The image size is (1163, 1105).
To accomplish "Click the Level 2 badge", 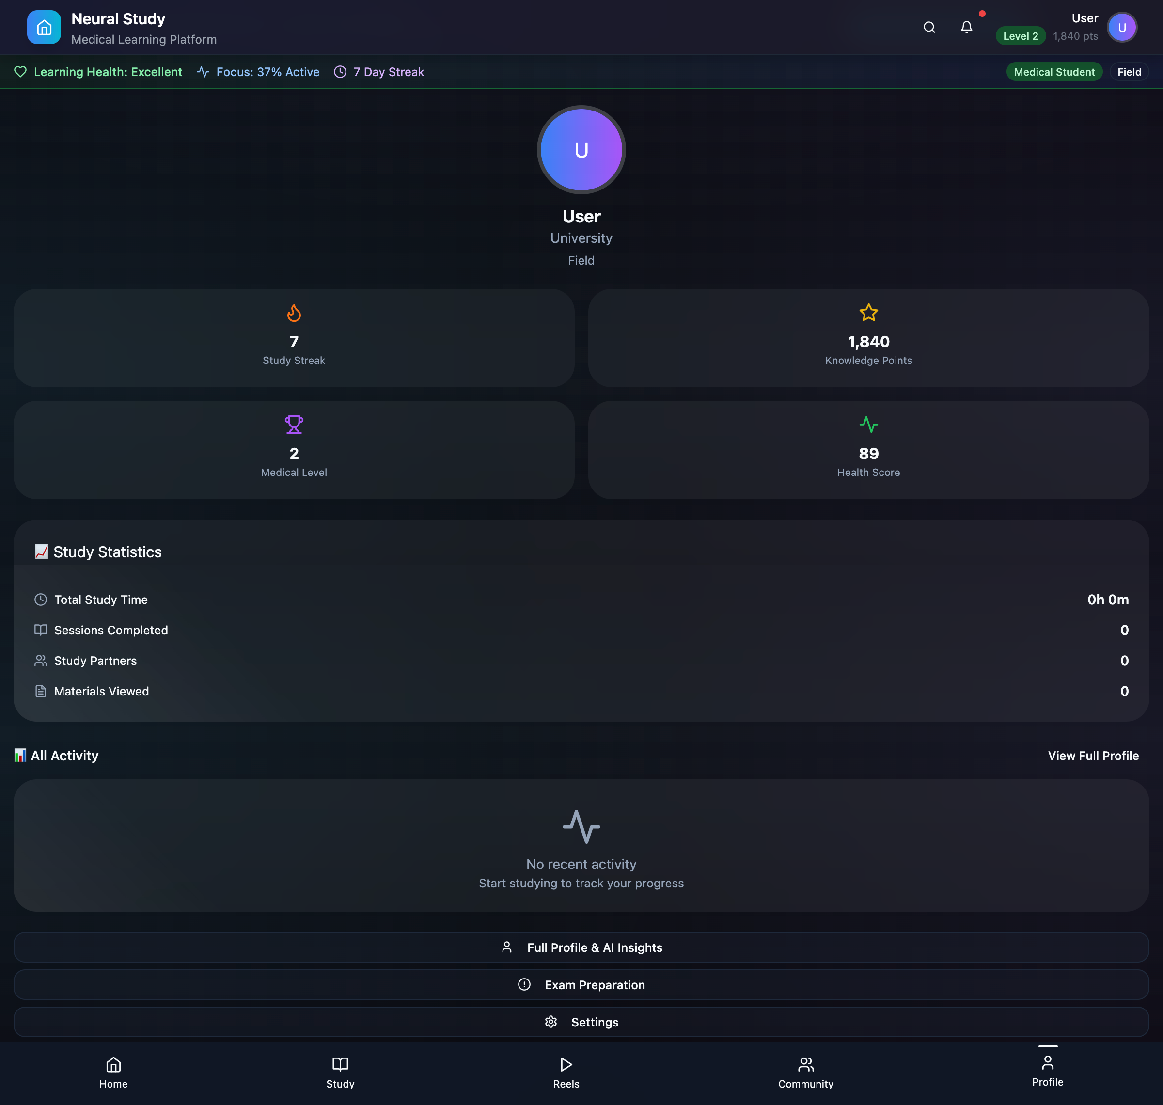I will 1020,36.
